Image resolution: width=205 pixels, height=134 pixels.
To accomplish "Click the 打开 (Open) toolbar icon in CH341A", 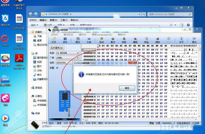I will [x=54, y=40].
